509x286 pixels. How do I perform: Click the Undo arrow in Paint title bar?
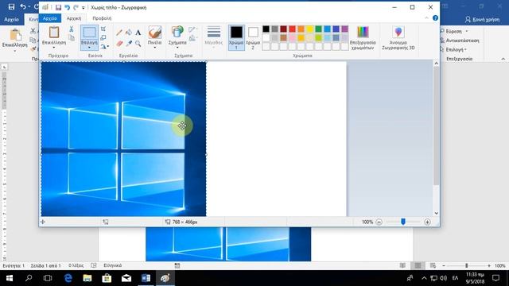pyautogui.click(x=67, y=7)
